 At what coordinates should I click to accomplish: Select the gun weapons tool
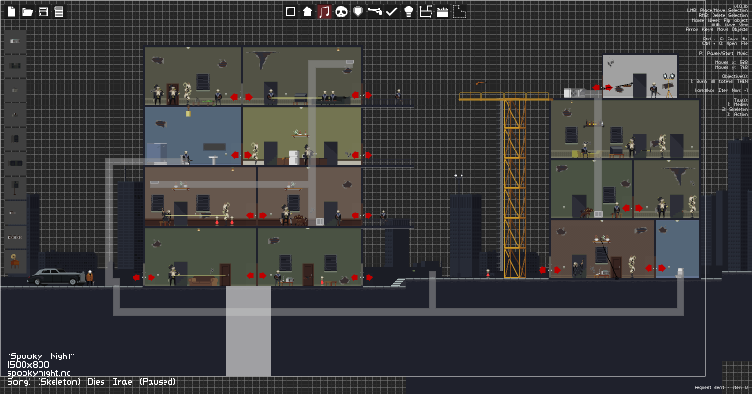pos(374,11)
